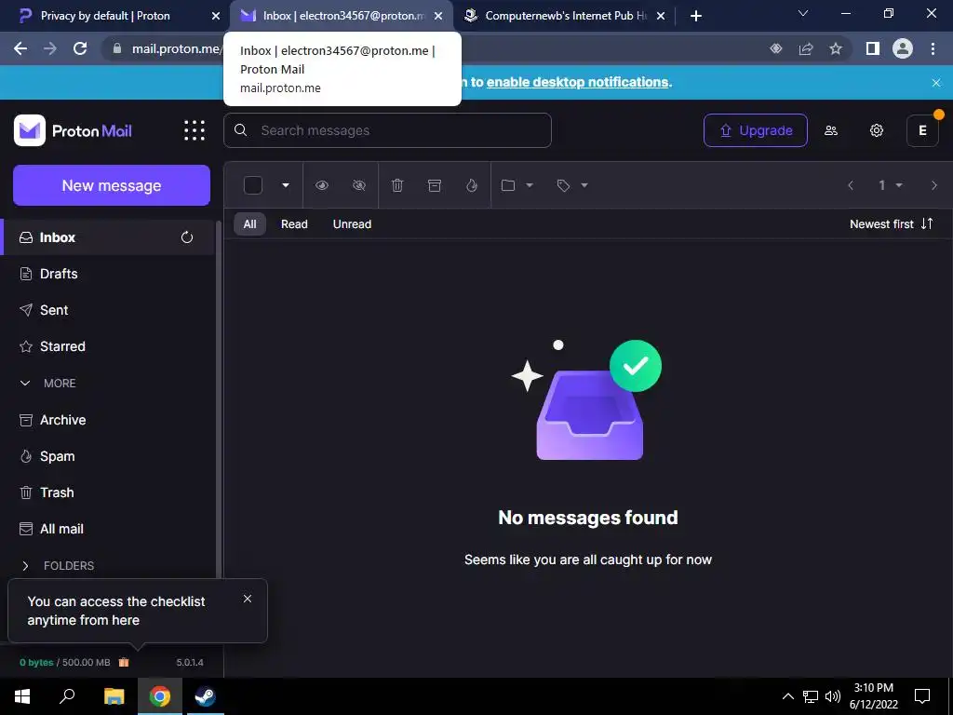Screen dimensions: 953x715
Task: Open the Move to dropdown arrow
Action: pos(530,185)
